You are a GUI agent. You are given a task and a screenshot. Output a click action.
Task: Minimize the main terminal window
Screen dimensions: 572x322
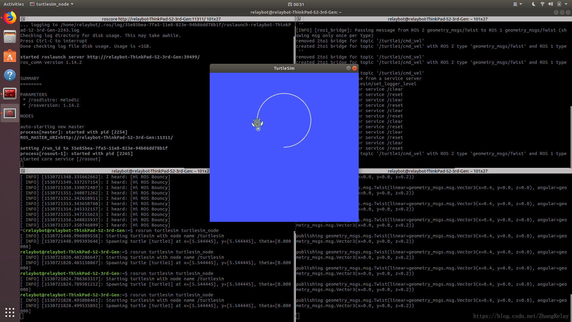tap(556, 12)
